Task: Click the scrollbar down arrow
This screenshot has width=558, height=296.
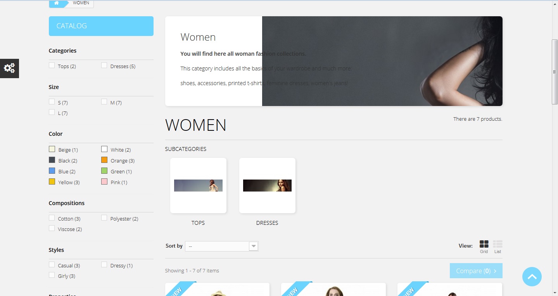Action: tap(555, 293)
